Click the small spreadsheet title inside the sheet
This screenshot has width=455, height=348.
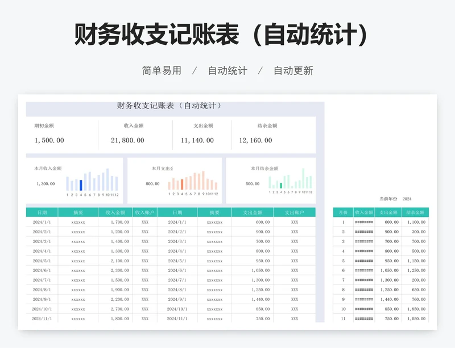[x=169, y=106]
